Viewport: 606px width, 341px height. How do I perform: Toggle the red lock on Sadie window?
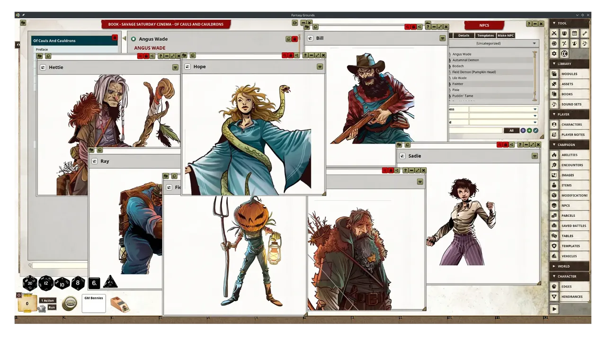pyautogui.click(x=506, y=145)
